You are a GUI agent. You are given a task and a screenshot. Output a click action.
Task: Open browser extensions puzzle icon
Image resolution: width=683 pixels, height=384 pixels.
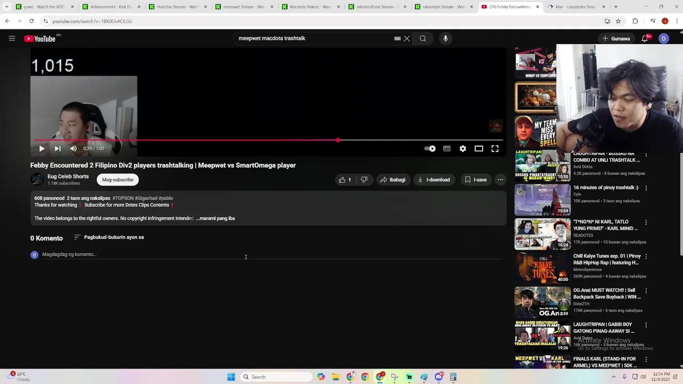point(635,21)
